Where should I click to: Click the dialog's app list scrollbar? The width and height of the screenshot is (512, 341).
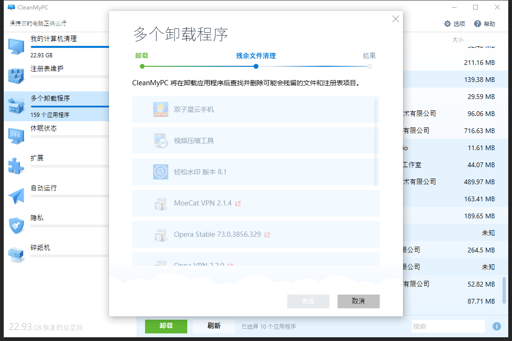(x=376, y=142)
